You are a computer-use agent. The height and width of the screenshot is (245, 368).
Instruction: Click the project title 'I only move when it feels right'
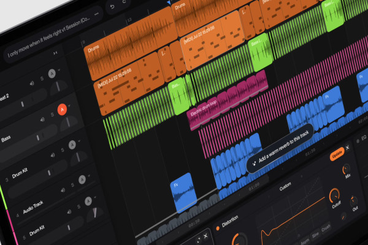pos(36,42)
